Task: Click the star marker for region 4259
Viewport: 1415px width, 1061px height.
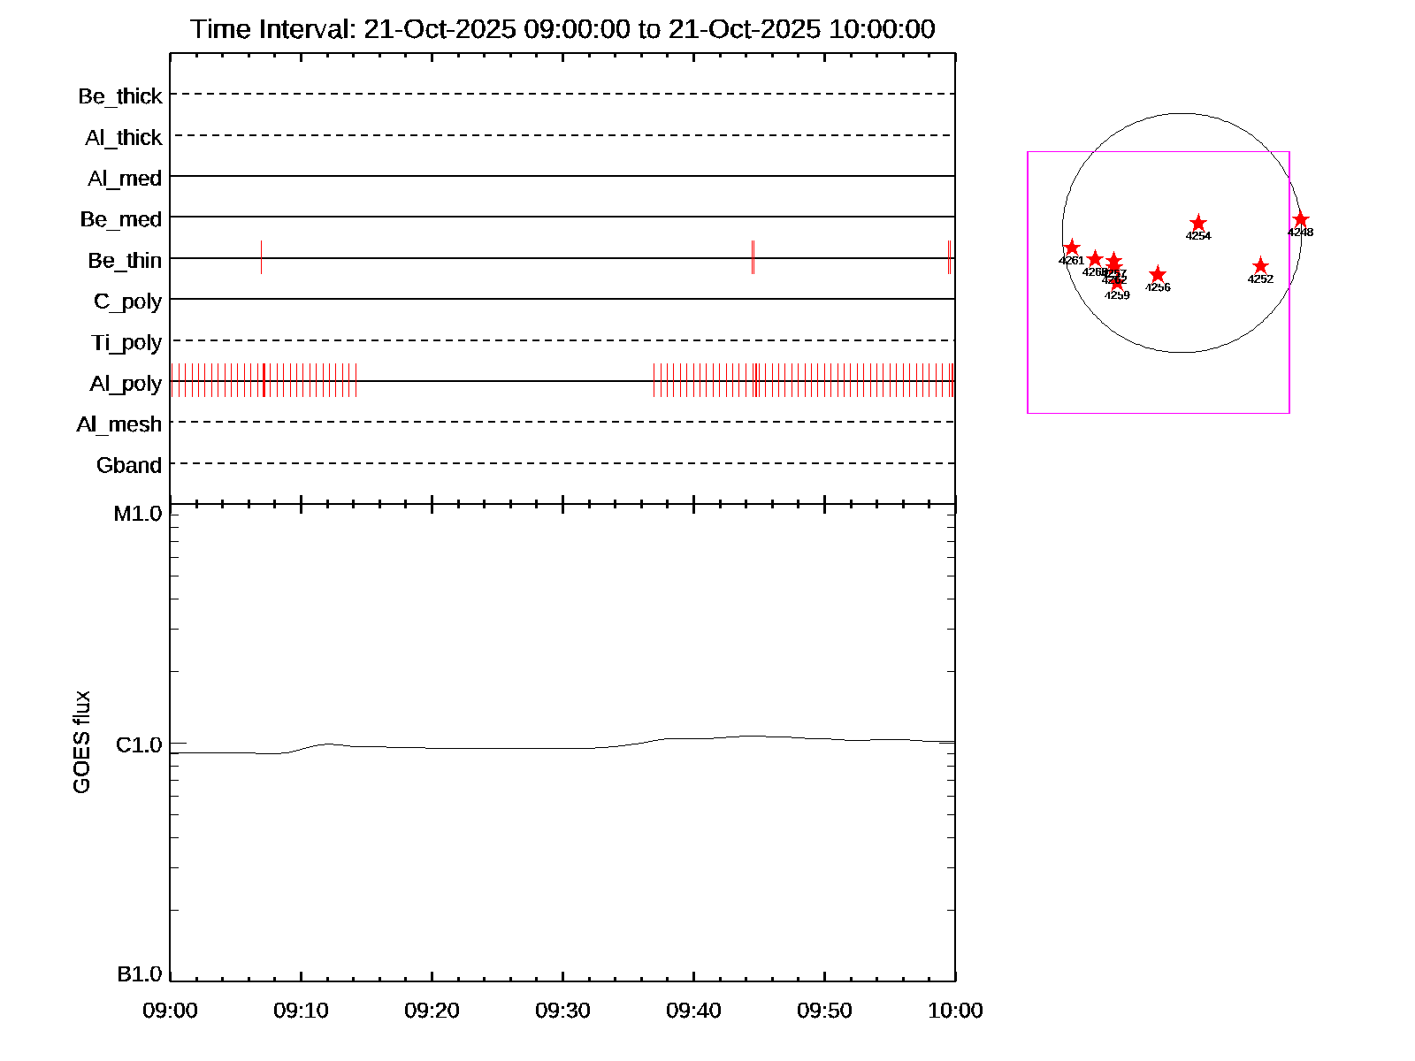Action: click(x=1118, y=283)
